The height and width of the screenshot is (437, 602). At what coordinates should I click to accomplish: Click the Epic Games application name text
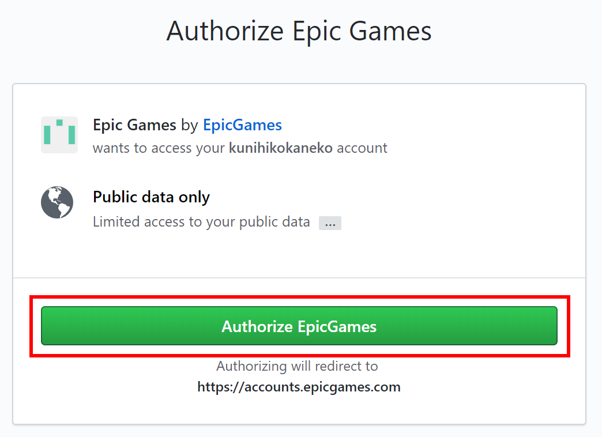pos(134,125)
